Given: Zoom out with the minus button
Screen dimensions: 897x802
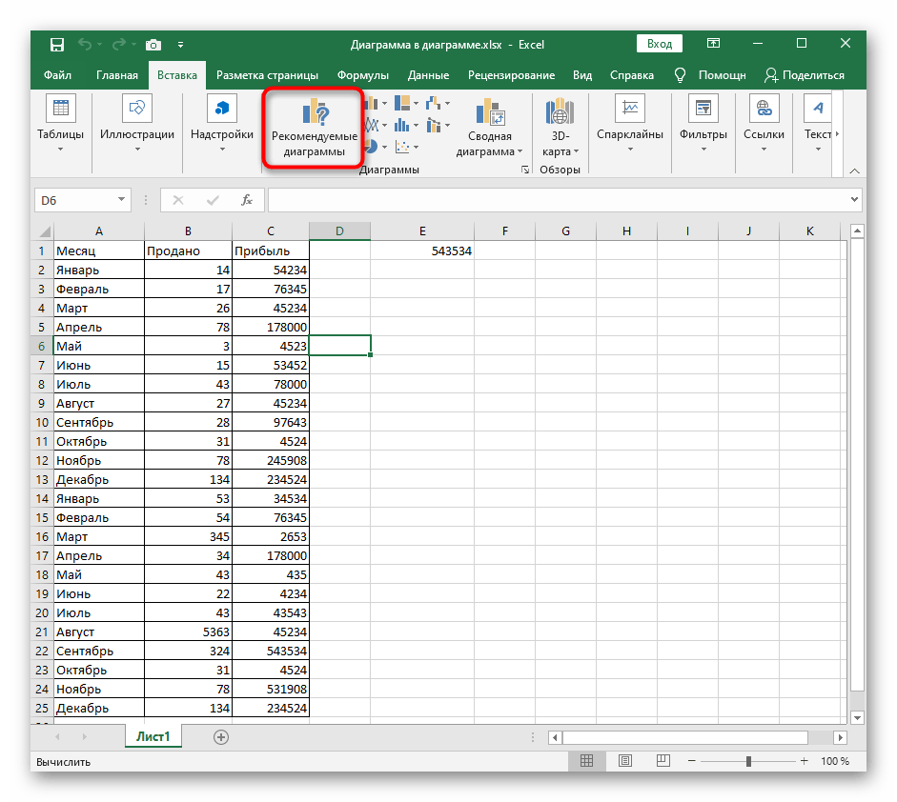Looking at the screenshot, I should coord(692,761).
